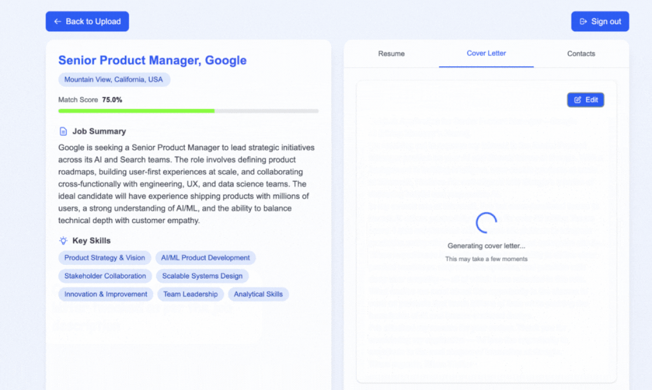The width and height of the screenshot is (652, 390).
Task: Switch to the Resume tab
Action: click(391, 53)
